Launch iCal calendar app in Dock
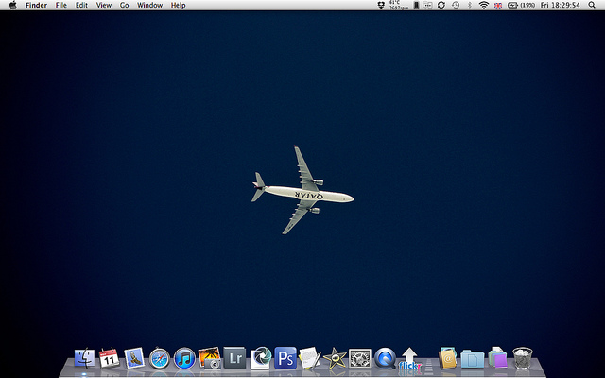 (110, 358)
